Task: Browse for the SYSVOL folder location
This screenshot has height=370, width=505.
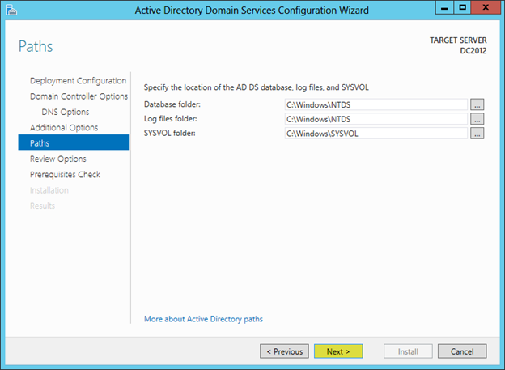Action: tap(477, 134)
